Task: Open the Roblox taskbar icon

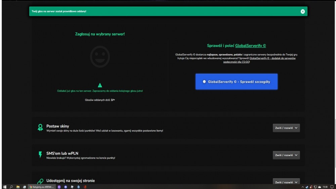Action: (x=72, y=187)
